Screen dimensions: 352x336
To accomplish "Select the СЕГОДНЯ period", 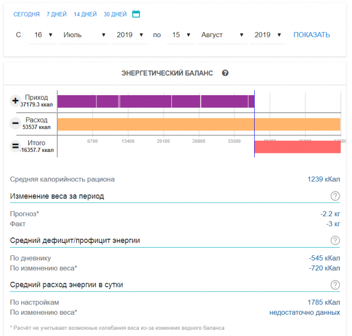I will [x=26, y=14].
